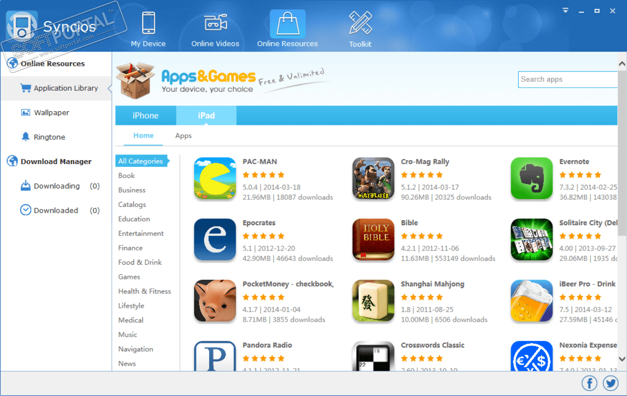Select the Games category
The width and height of the screenshot is (627, 396).
pyautogui.click(x=129, y=277)
